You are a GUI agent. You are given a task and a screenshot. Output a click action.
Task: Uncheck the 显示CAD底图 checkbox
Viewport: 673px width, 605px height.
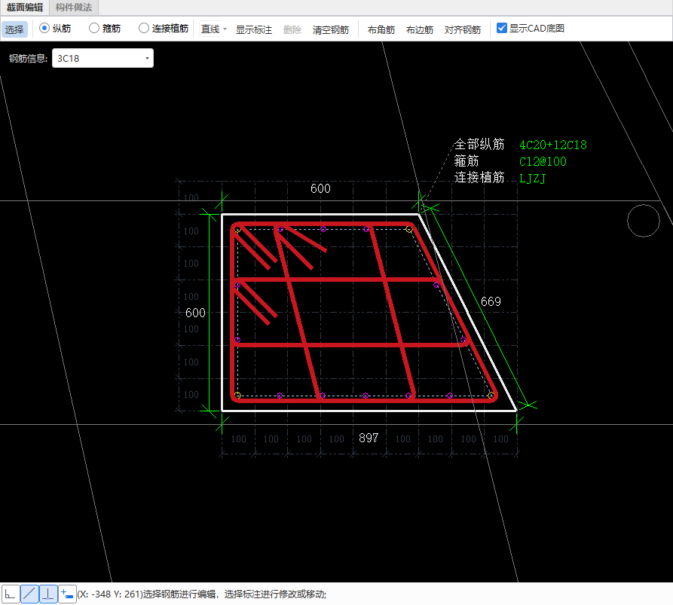(501, 29)
